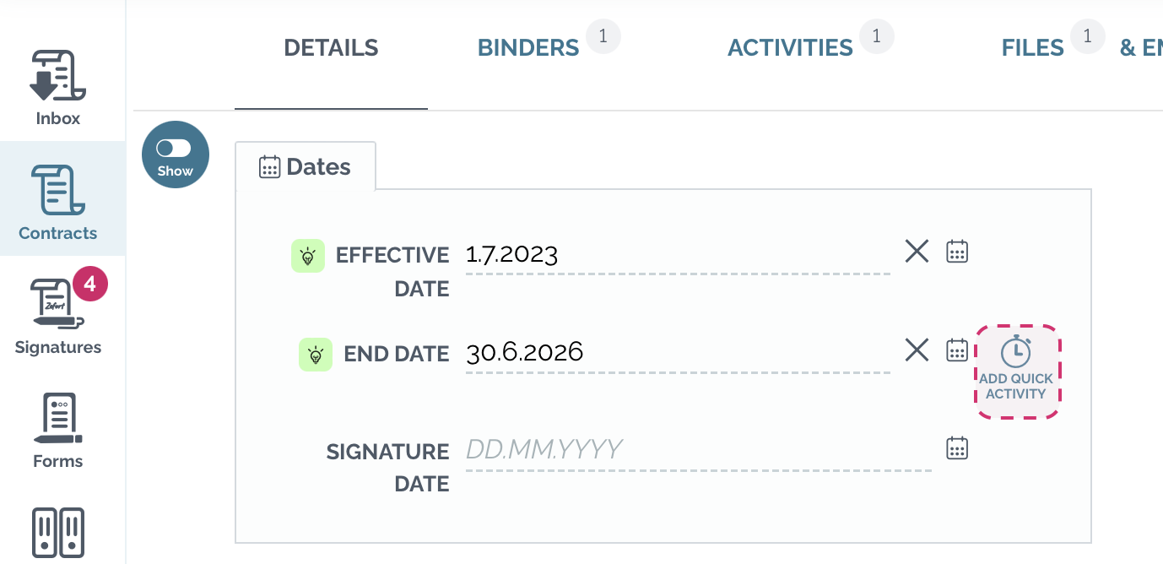Viewport: 1163px width, 564px height.
Task: Click the End Date field showing 30.6.2026
Action: 678,353
